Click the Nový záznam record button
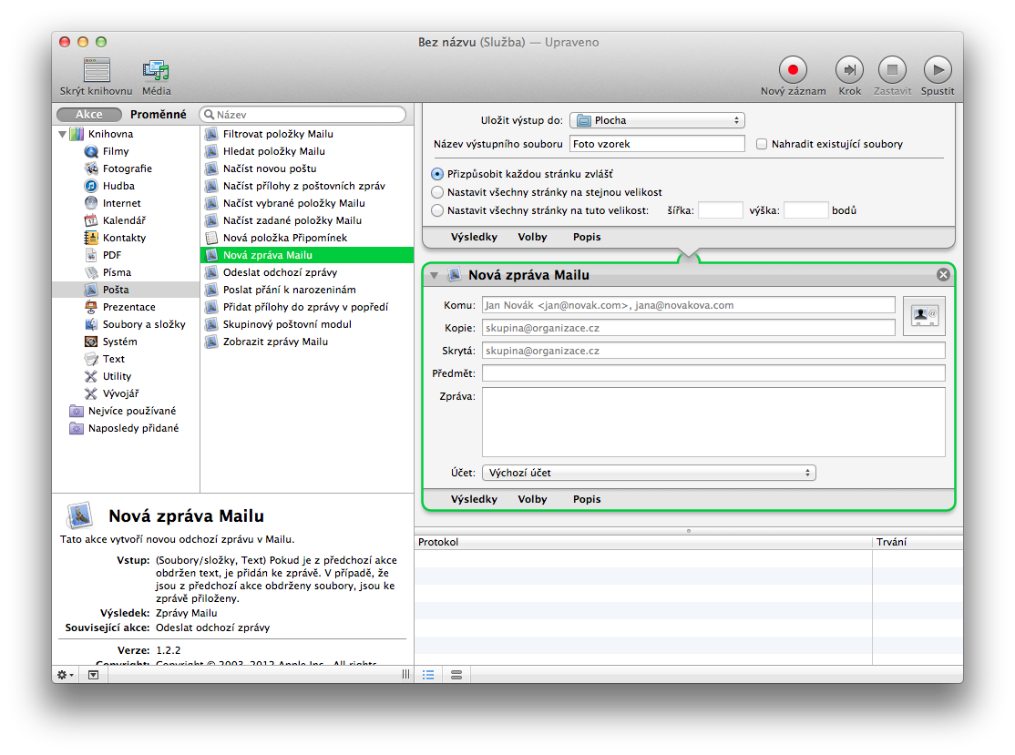1015x755 pixels. pyautogui.click(x=793, y=69)
